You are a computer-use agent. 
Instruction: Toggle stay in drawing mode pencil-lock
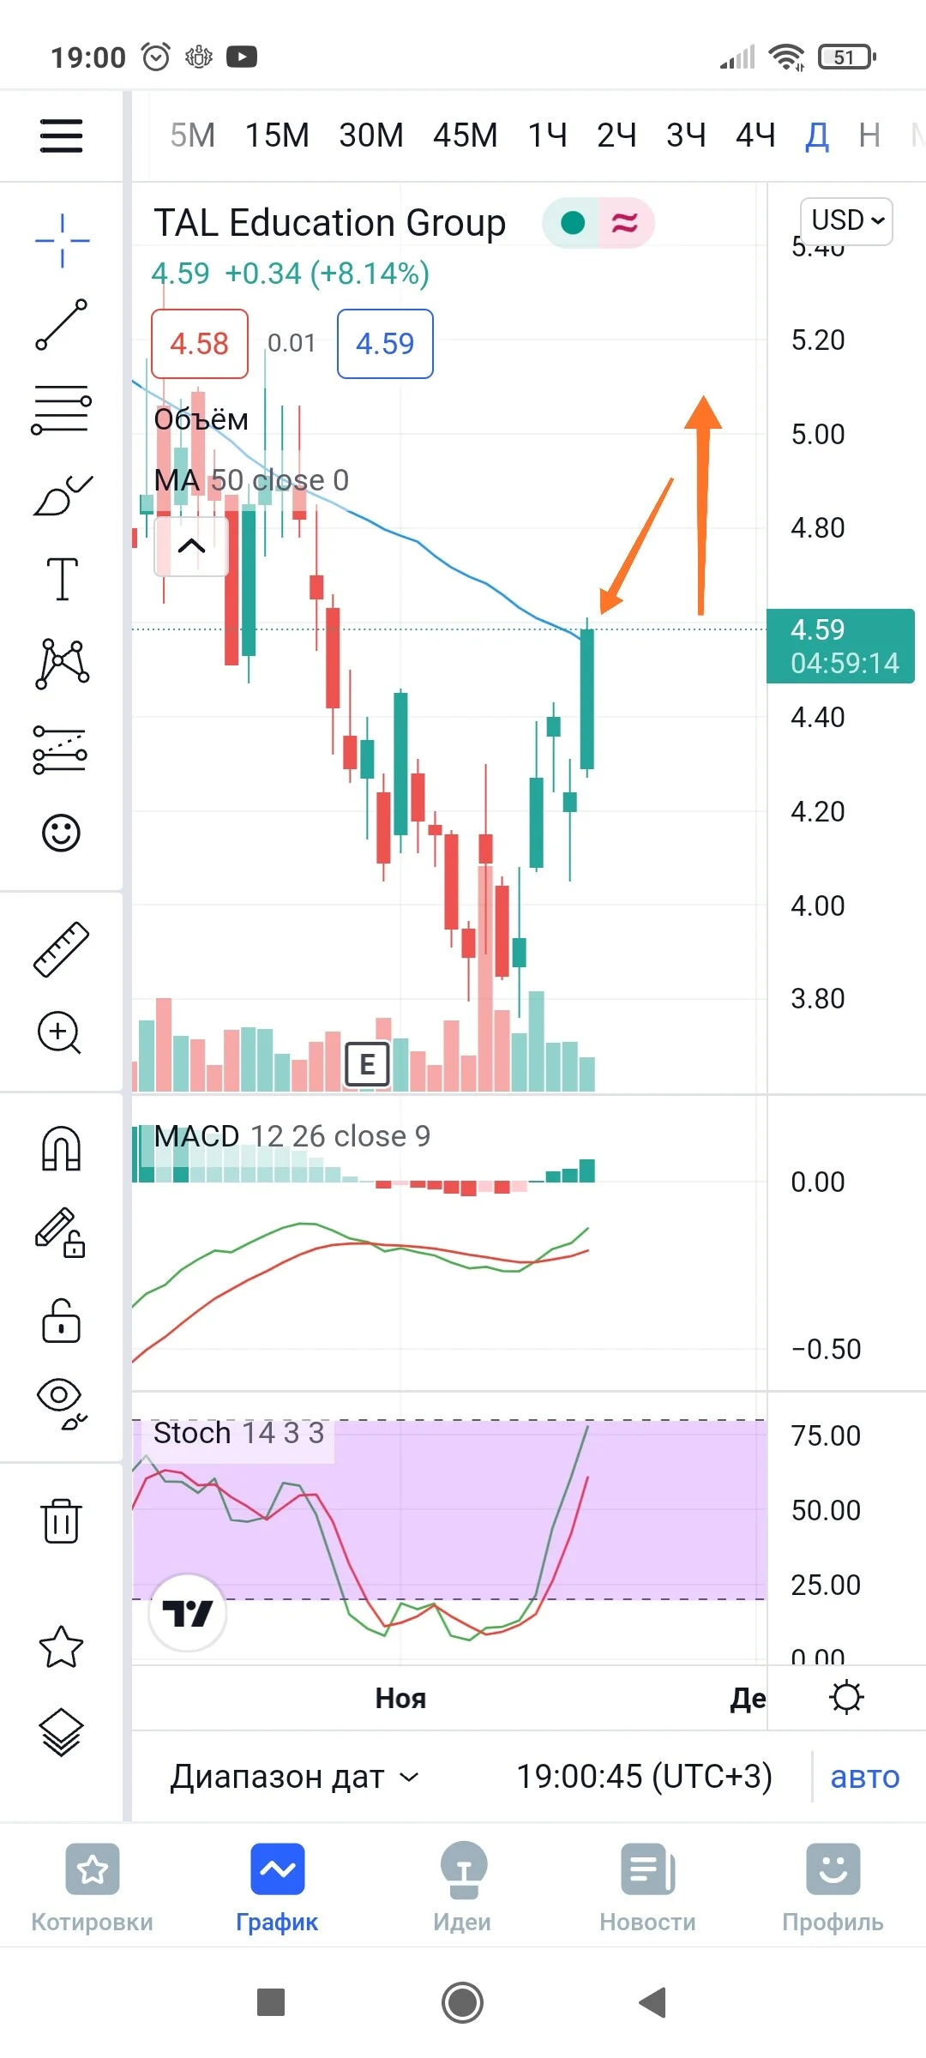[61, 1233]
